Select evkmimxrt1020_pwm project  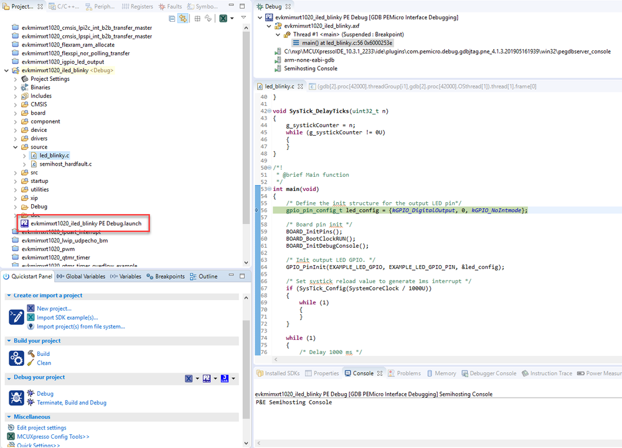(48, 249)
